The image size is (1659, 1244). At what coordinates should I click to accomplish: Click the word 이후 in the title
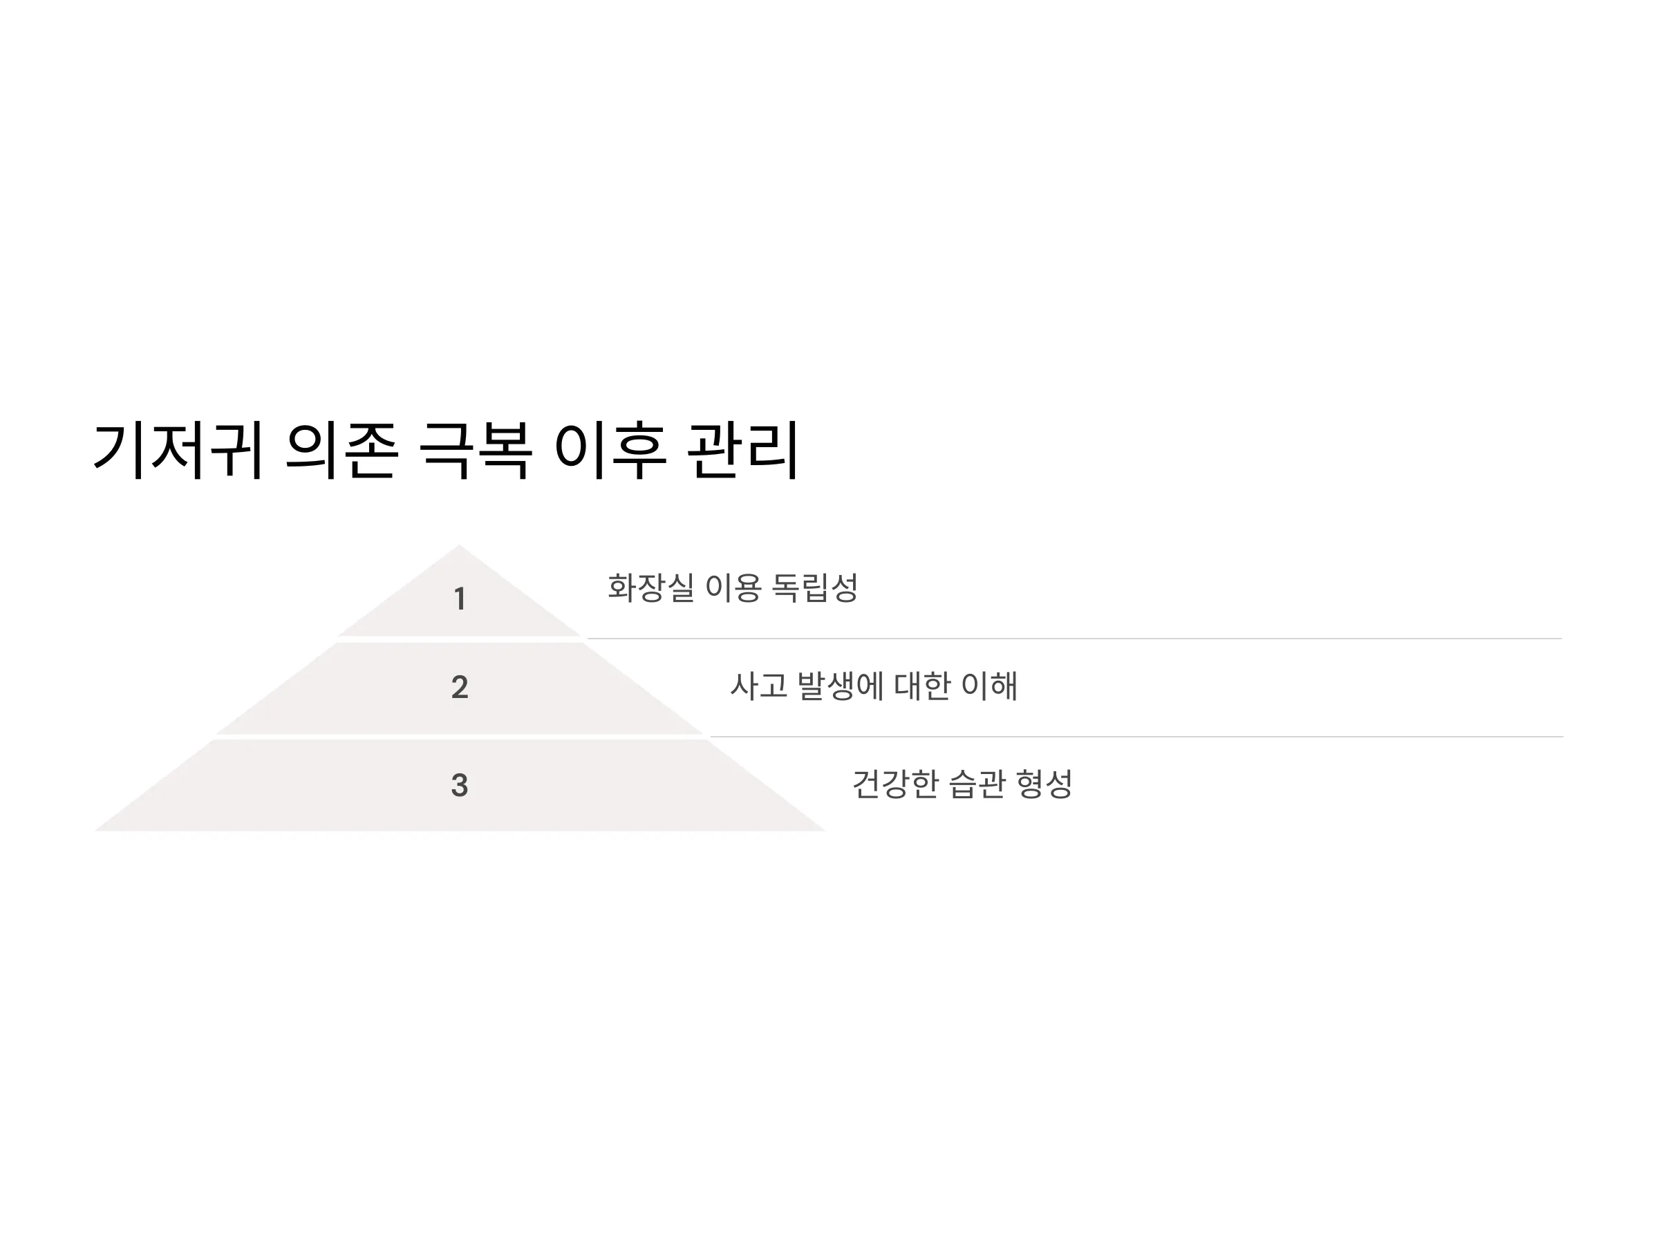pos(610,451)
